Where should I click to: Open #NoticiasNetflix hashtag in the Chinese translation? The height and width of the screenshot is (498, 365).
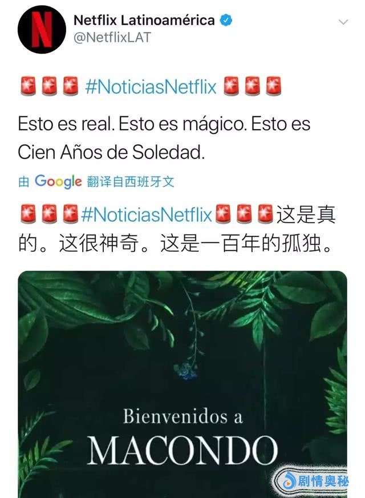147,214
